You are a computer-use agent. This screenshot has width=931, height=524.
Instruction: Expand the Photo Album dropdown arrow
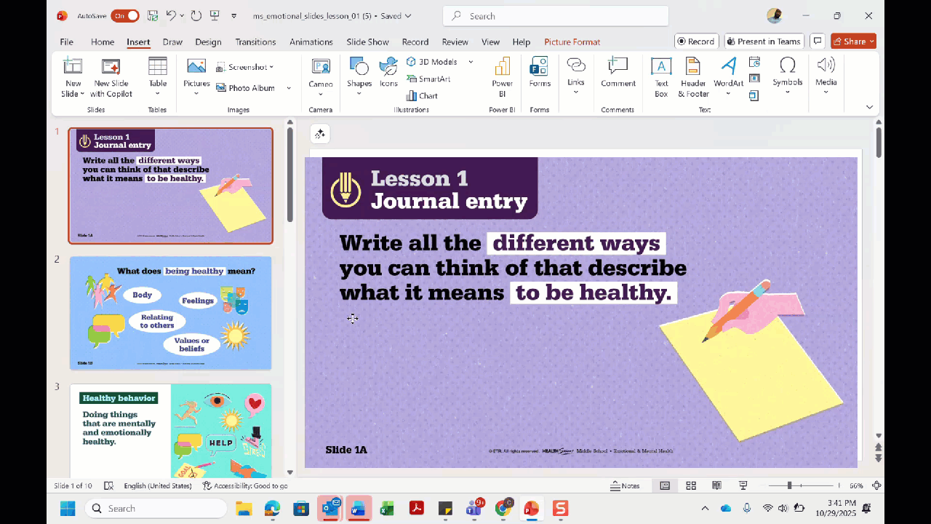coord(289,88)
